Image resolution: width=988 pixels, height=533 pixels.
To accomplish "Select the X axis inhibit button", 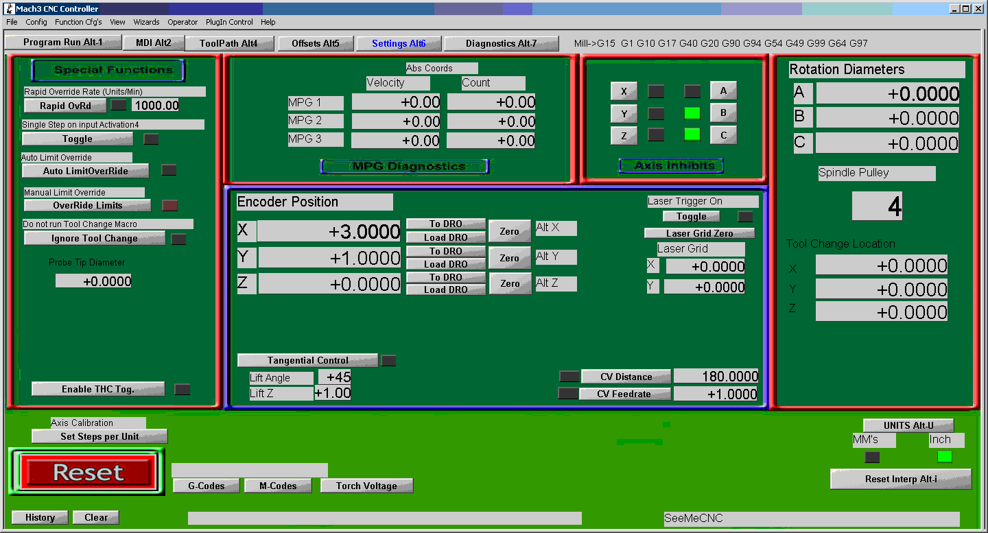I will click(x=623, y=91).
